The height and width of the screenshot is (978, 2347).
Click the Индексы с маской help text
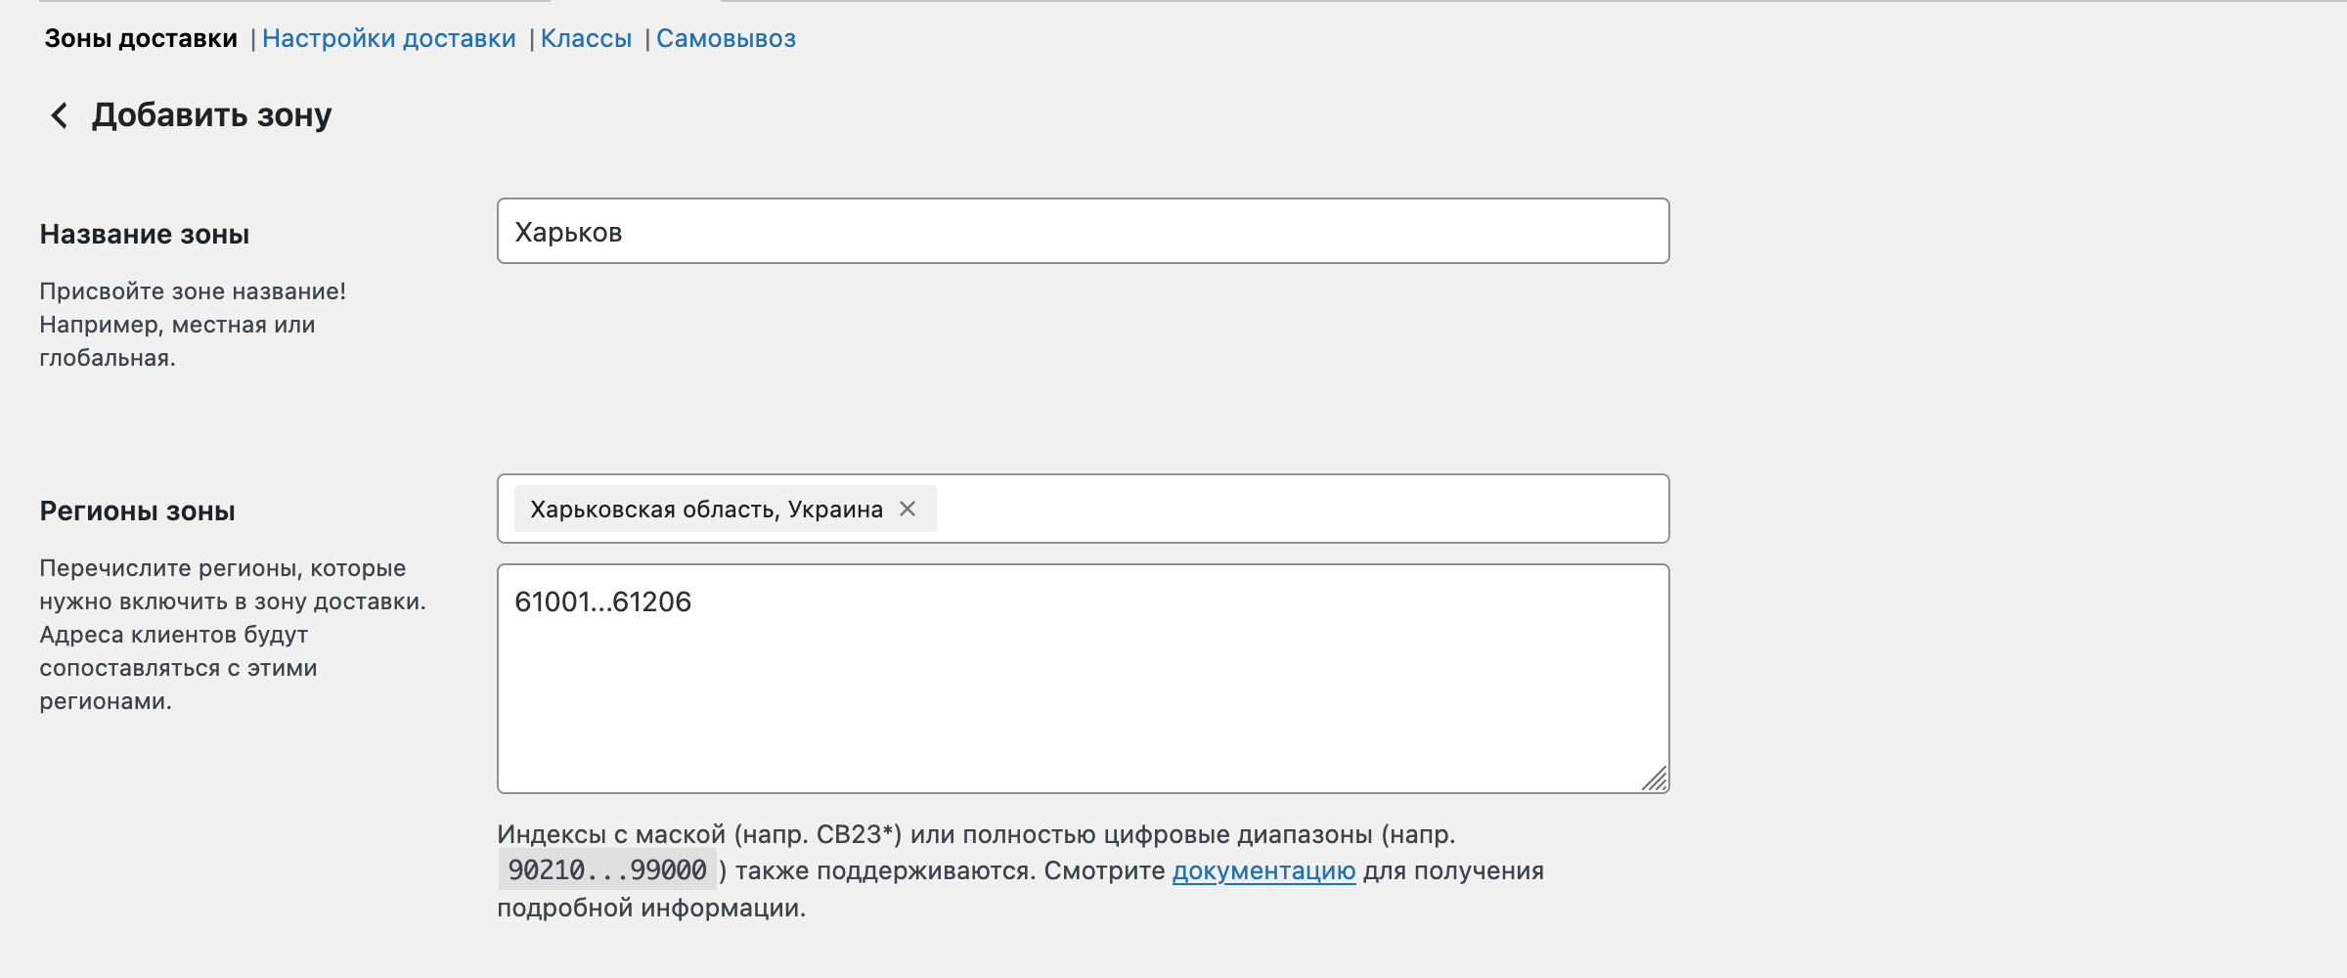click(976, 835)
